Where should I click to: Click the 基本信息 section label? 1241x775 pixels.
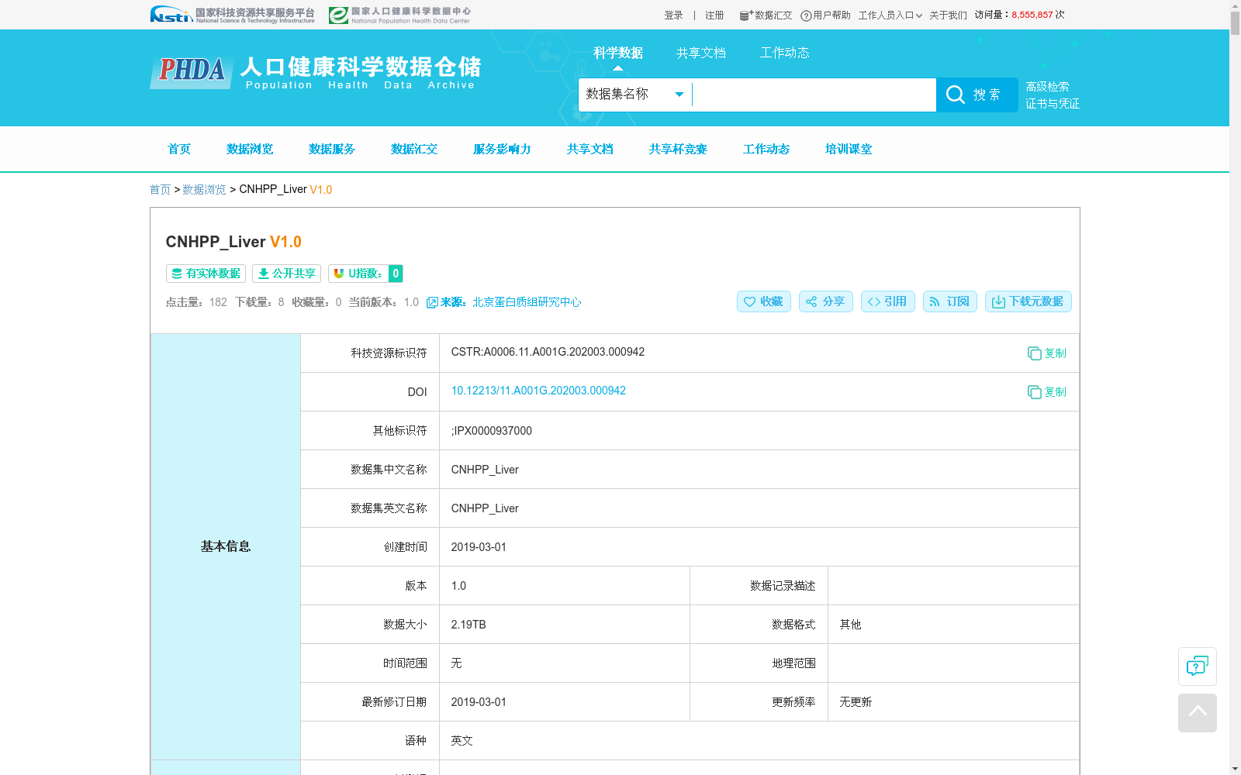(x=226, y=546)
